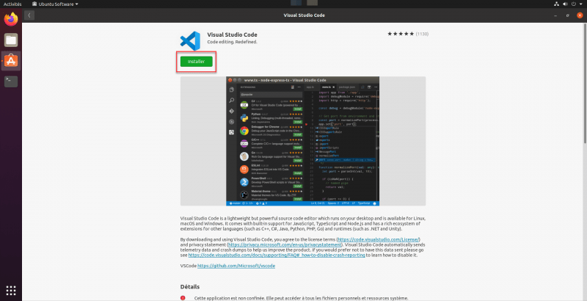This screenshot has width=587, height=301.
Task: Click the power icon in top bar
Action: coord(575,4)
